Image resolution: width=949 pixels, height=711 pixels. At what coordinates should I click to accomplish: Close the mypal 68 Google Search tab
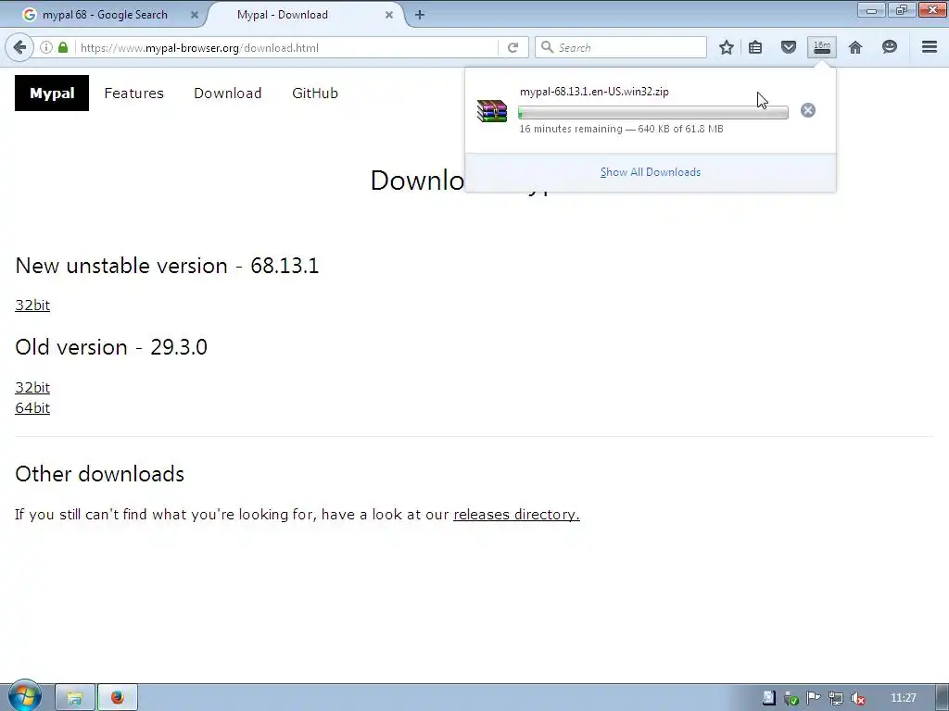[195, 15]
